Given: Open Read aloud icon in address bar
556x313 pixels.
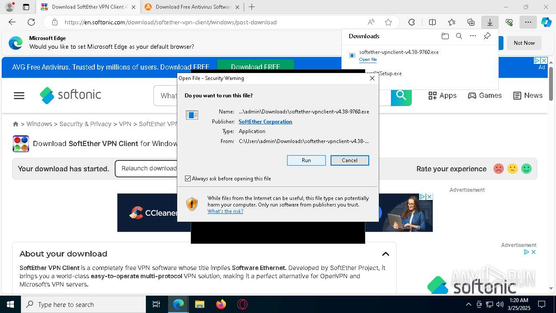Looking at the screenshot, I should (x=371, y=22).
